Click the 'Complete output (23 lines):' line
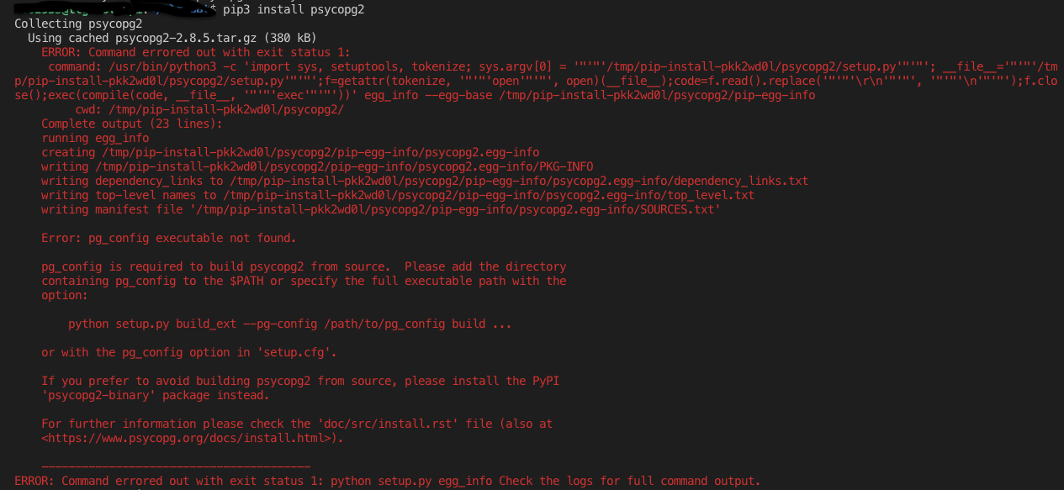1064x490 pixels. click(x=132, y=124)
